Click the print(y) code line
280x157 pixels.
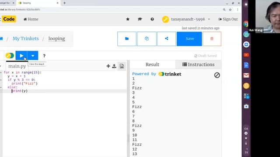pyautogui.click(x=20, y=91)
